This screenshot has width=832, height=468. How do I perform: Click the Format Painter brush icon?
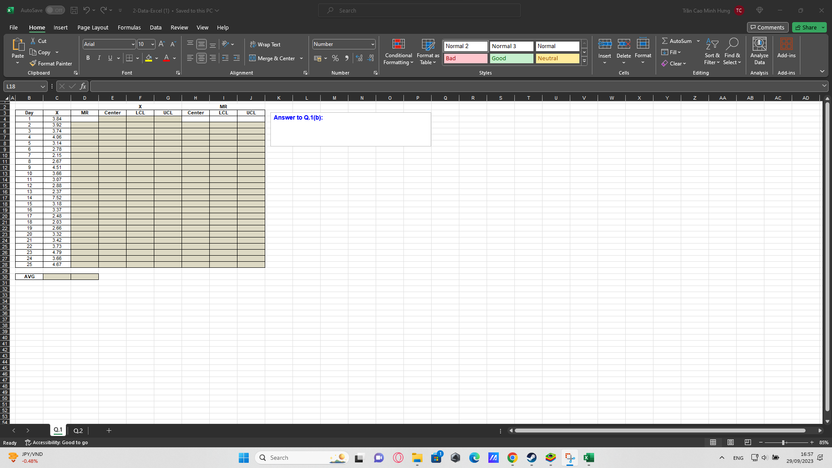(x=33, y=63)
